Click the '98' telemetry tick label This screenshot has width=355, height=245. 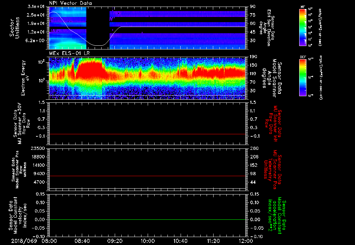tap(253, 174)
